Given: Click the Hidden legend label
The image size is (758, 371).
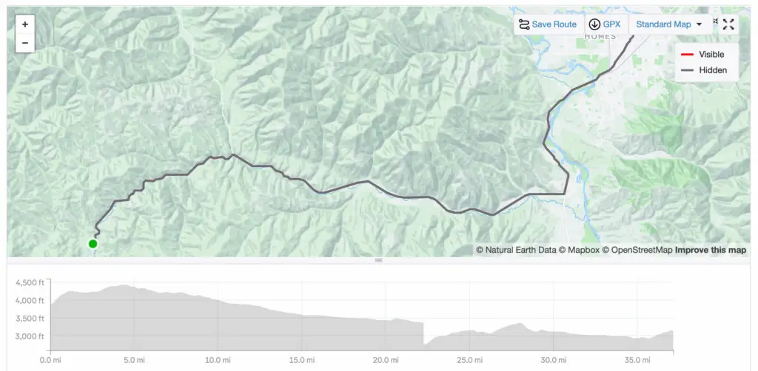Looking at the screenshot, I should coord(713,70).
